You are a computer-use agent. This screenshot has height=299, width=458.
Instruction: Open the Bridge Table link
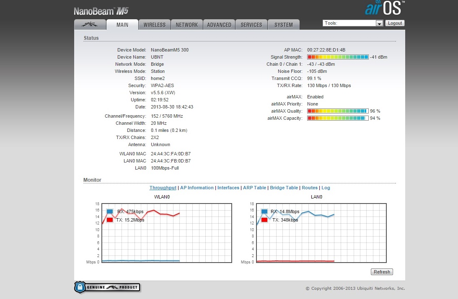click(284, 188)
